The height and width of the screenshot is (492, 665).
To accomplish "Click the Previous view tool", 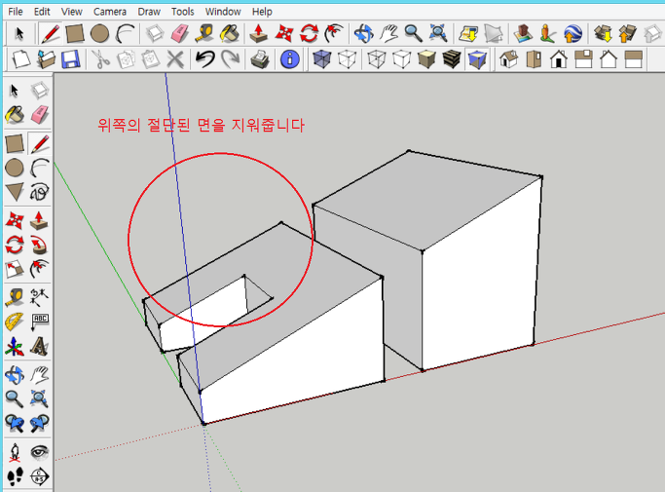I will (15, 423).
